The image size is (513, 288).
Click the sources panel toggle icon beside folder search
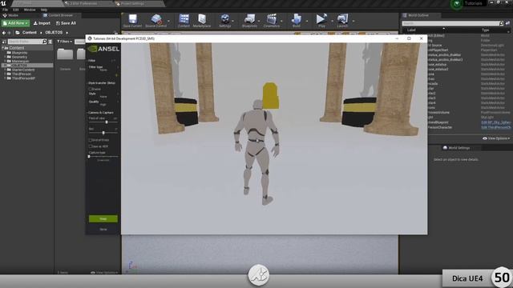[x=4, y=42]
